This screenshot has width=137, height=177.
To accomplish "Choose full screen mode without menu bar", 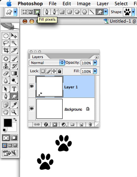I will tap(15, 145).
